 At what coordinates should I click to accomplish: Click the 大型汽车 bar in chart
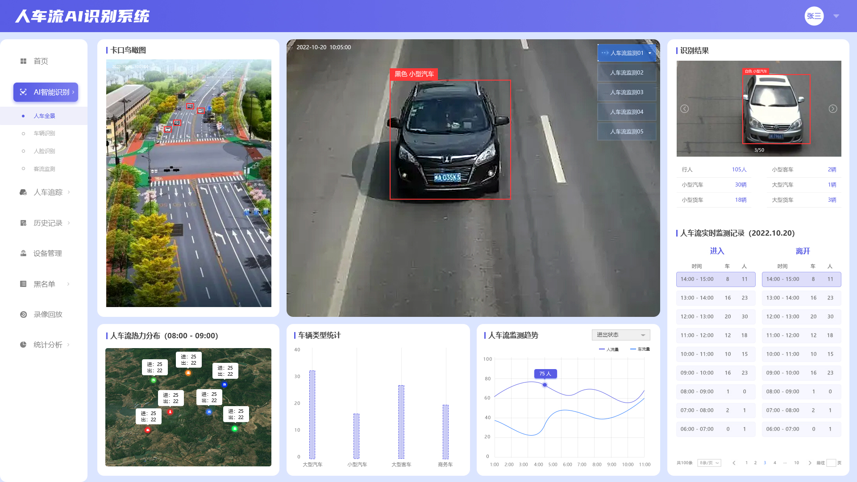[x=312, y=415]
